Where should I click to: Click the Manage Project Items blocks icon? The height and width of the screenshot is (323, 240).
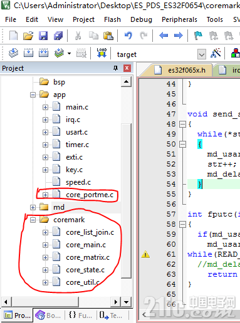click(236, 53)
